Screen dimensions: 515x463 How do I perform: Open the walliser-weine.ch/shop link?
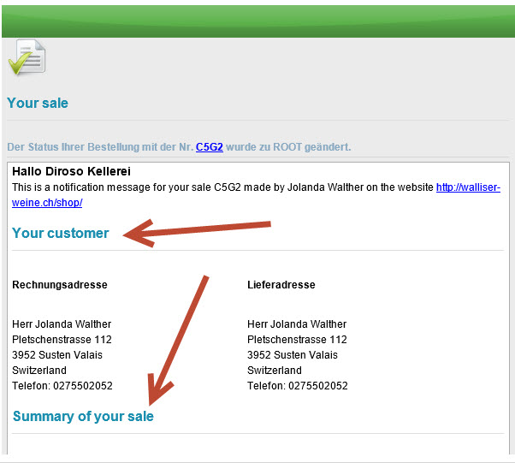point(468,187)
